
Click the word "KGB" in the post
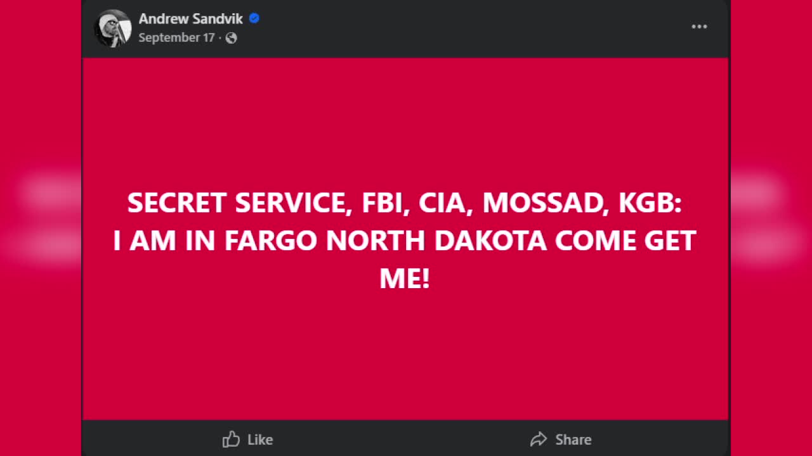point(650,203)
